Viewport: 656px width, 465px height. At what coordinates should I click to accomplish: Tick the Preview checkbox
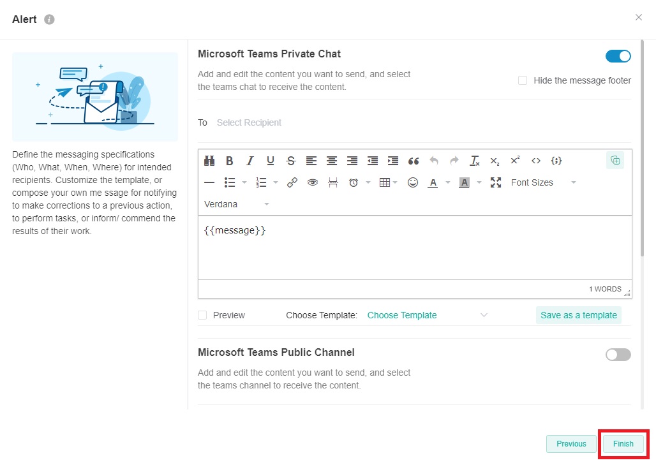(x=202, y=315)
